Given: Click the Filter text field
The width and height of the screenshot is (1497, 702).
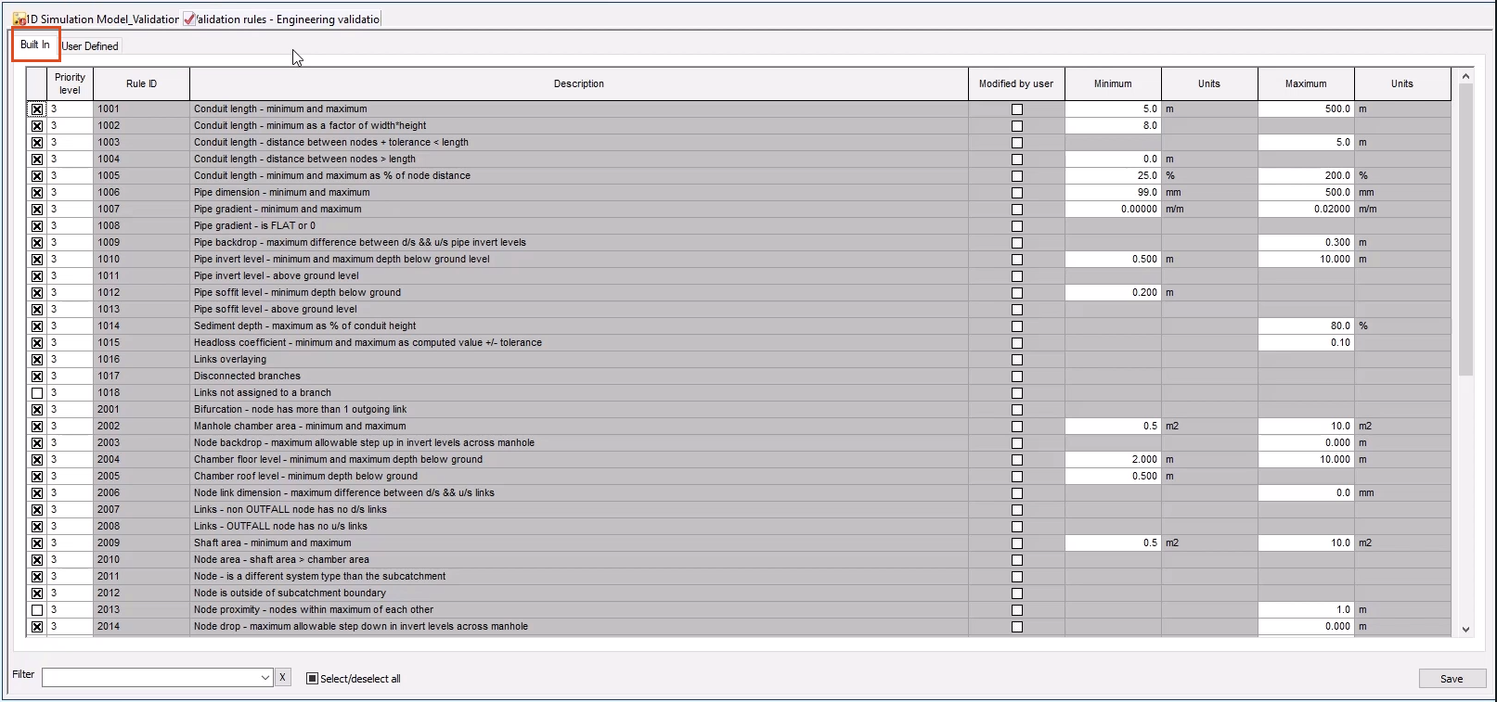Looking at the screenshot, I should [149, 678].
